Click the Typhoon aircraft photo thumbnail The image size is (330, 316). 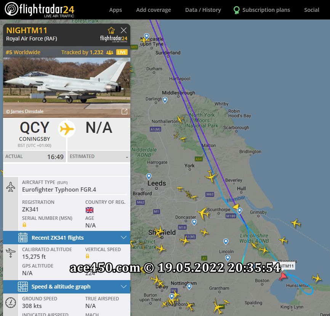click(67, 88)
